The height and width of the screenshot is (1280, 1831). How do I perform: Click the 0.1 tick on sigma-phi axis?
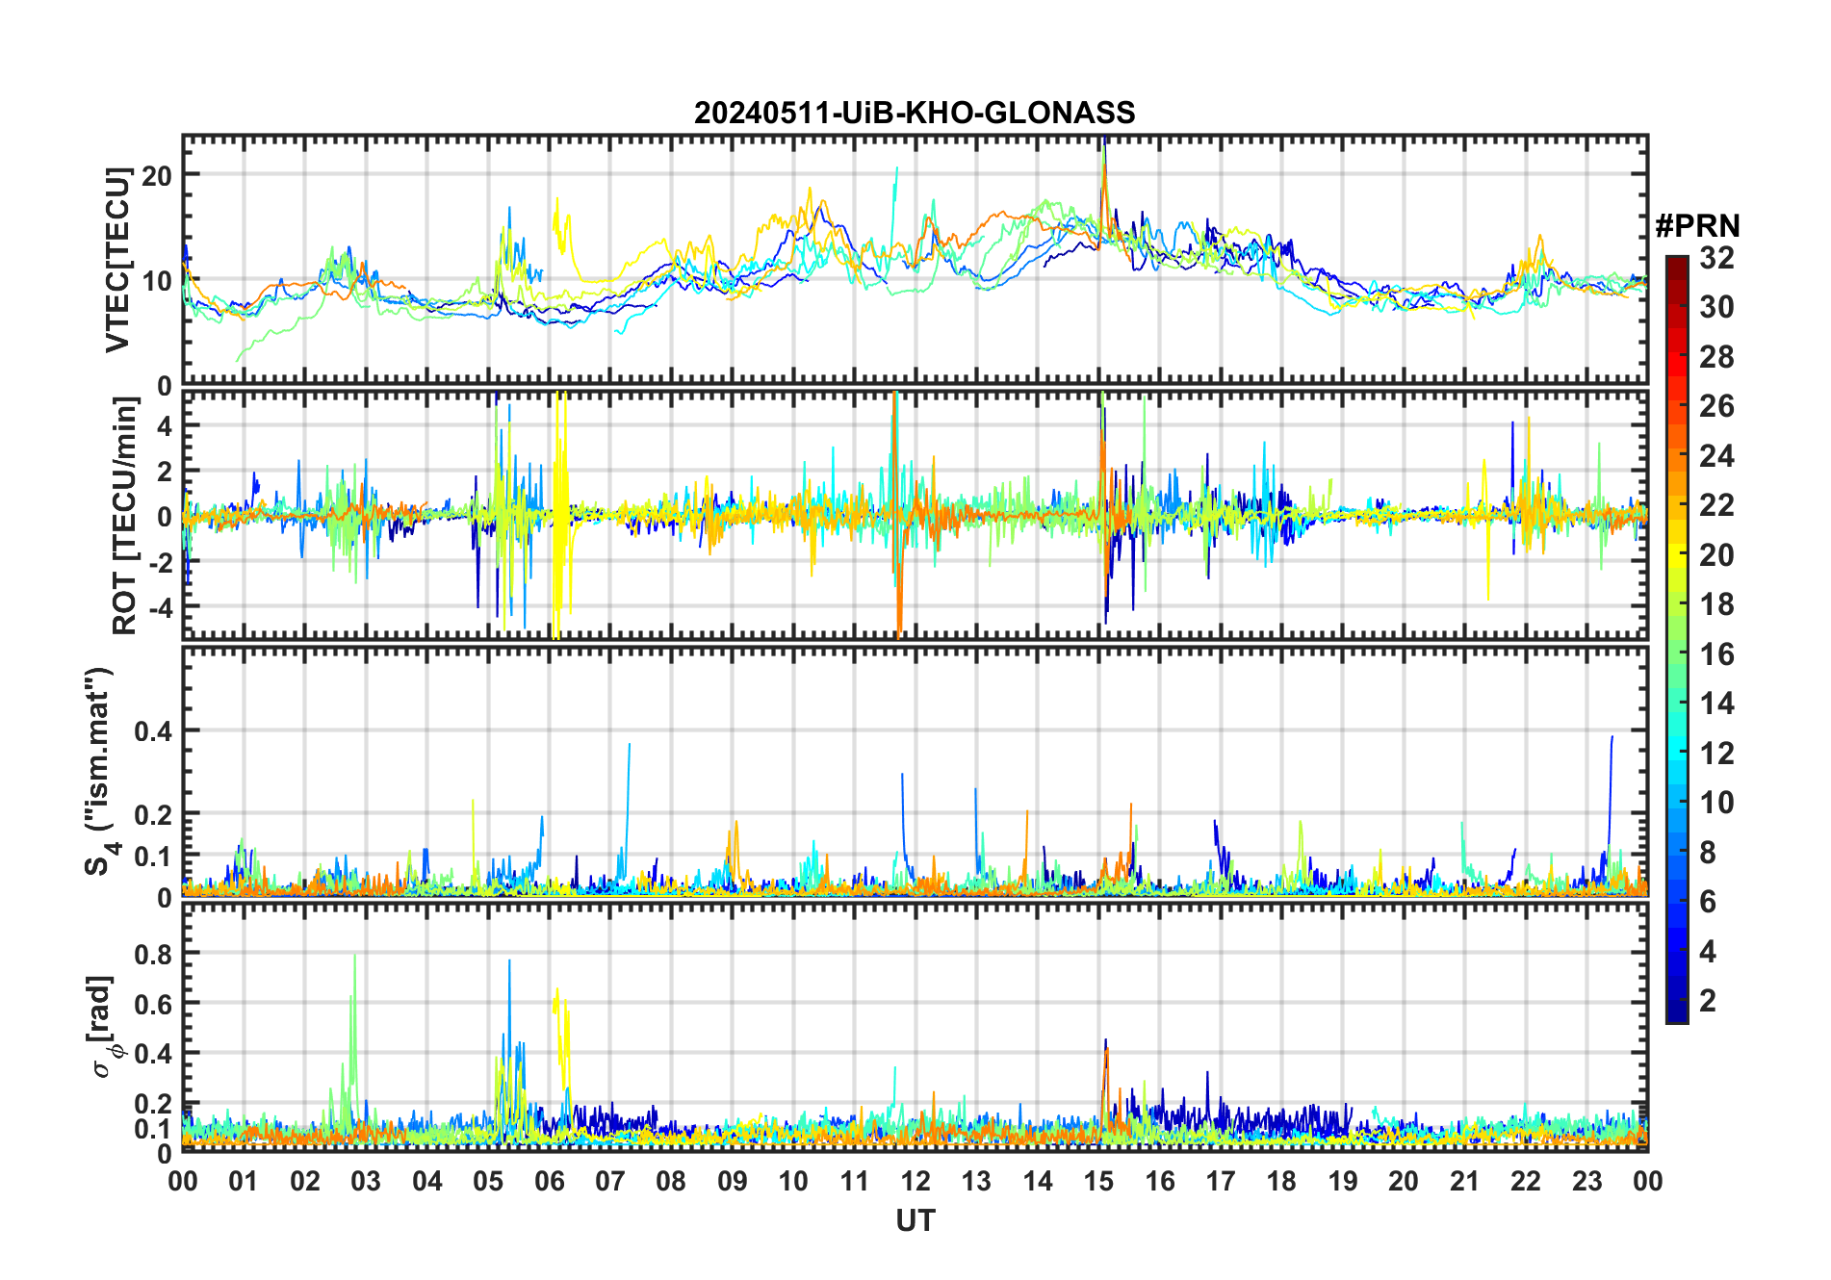[x=153, y=1129]
